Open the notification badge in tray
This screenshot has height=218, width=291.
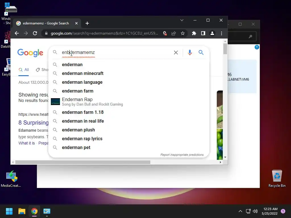pos(283,211)
